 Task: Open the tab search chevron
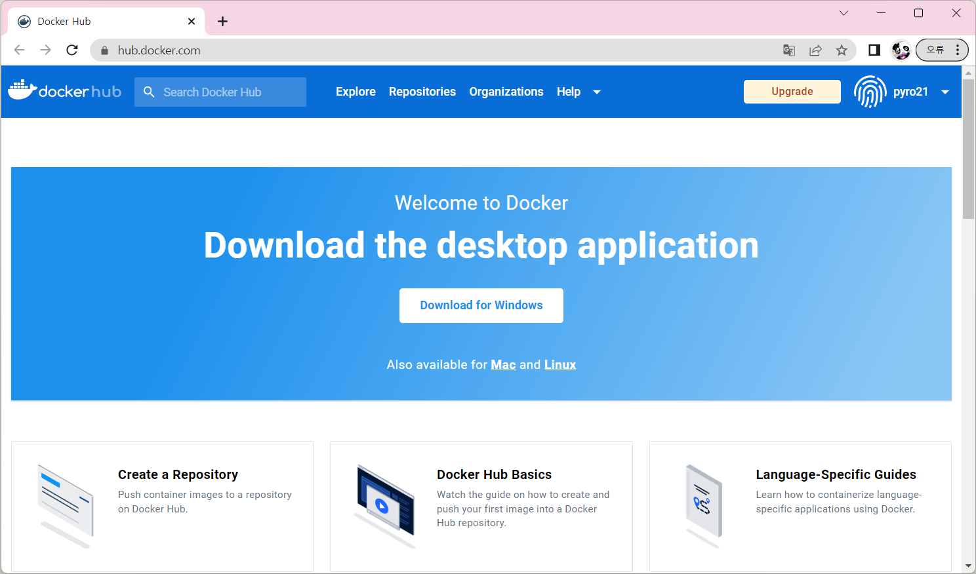pyautogui.click(x=844, y=13)
